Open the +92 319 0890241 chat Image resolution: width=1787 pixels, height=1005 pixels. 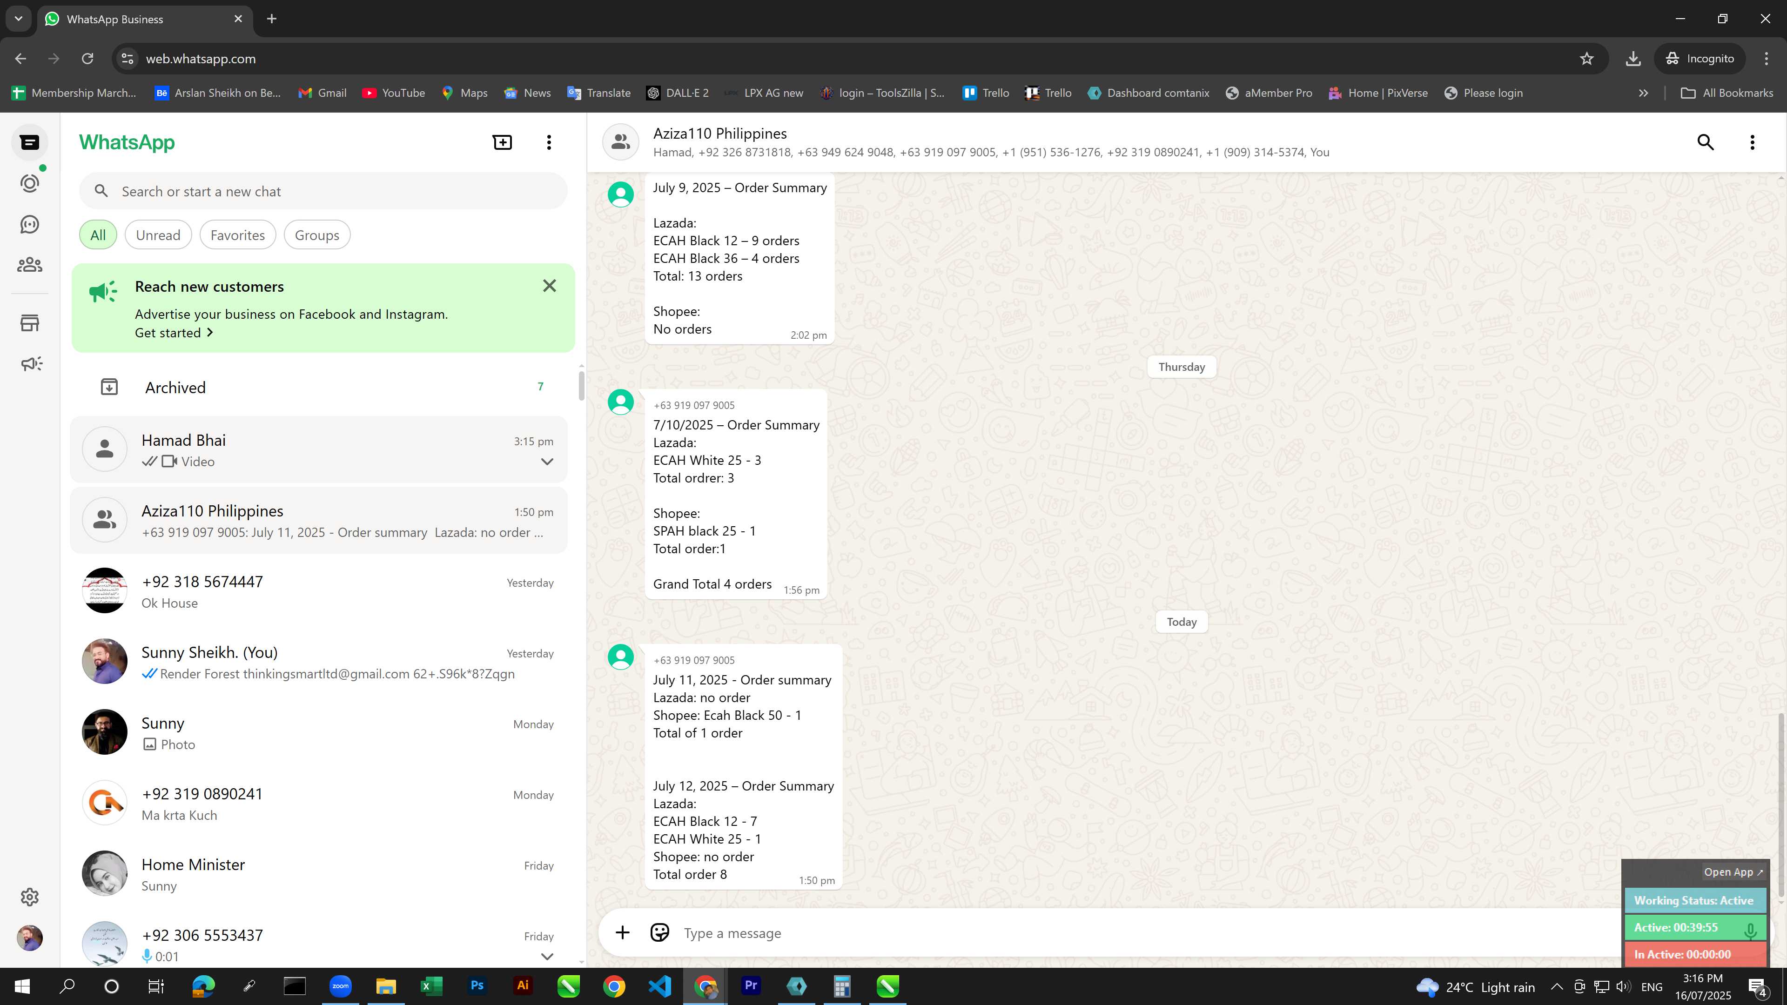pos(319,803)
